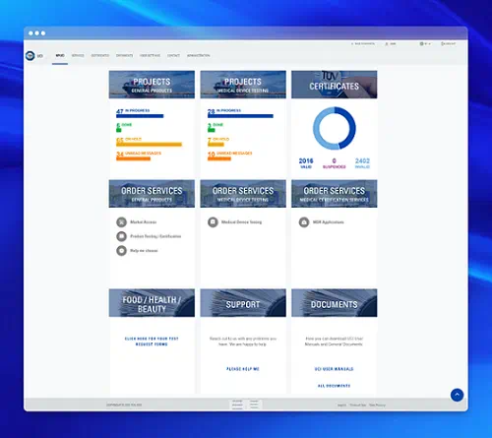Image resolution: width=492 pixels, height=438 pixels.
Task: Click the round company logo in header
Action: pyautogui.click(x=31, y=55)
